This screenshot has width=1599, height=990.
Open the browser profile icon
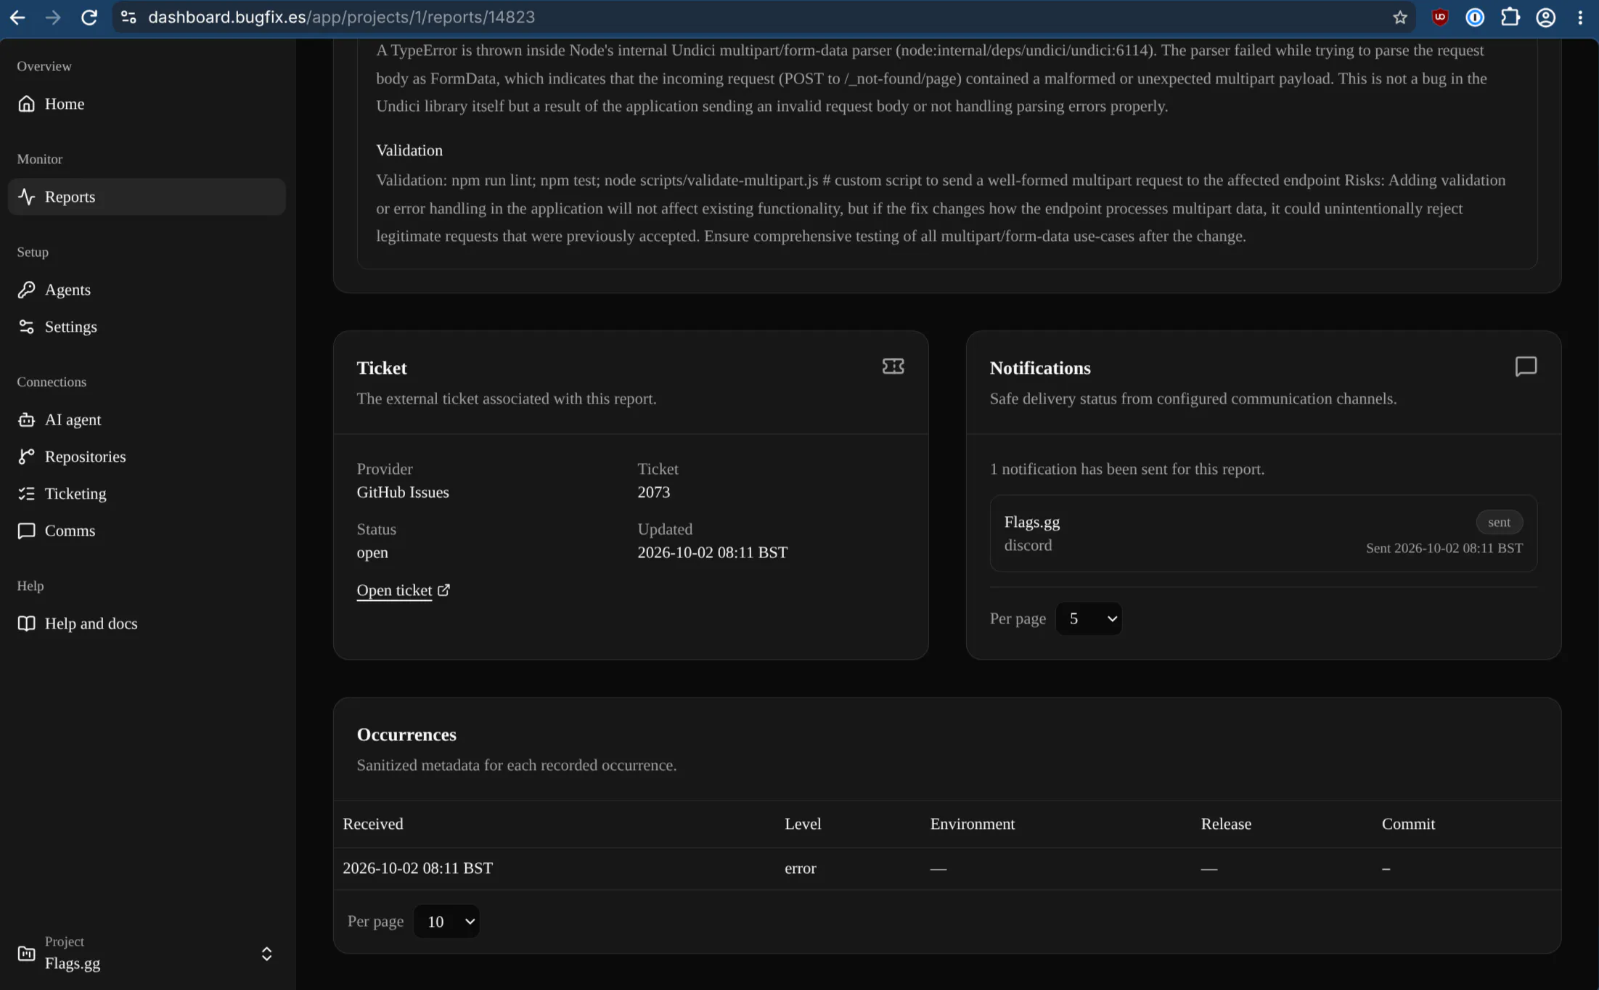tap(1546, 17)
